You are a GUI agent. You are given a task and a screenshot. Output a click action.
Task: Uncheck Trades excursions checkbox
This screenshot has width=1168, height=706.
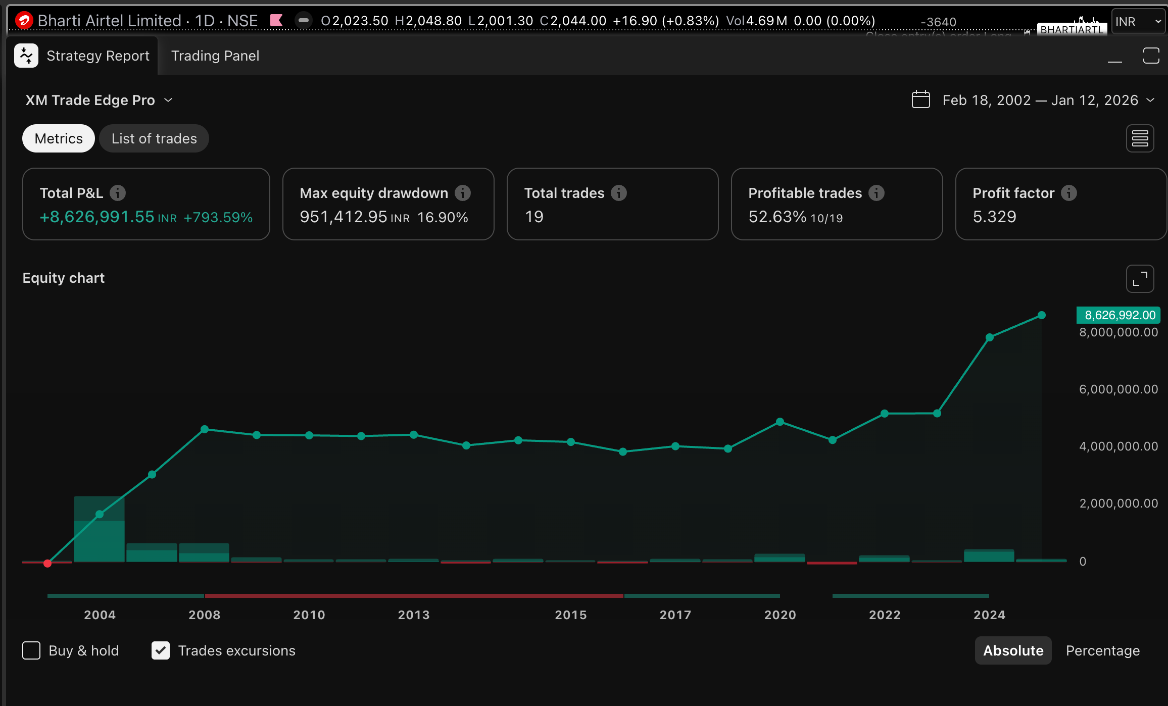click(x=161, y=650)
